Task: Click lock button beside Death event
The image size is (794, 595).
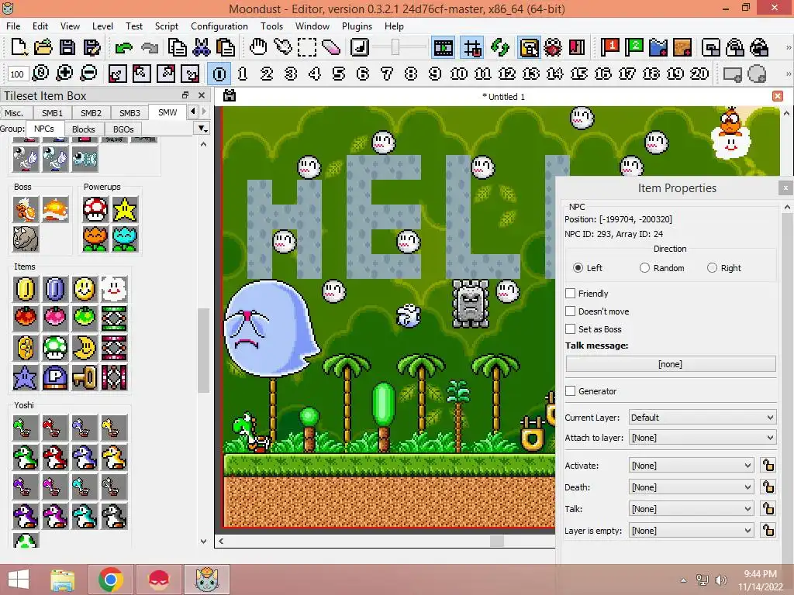Action: [768, 487]
